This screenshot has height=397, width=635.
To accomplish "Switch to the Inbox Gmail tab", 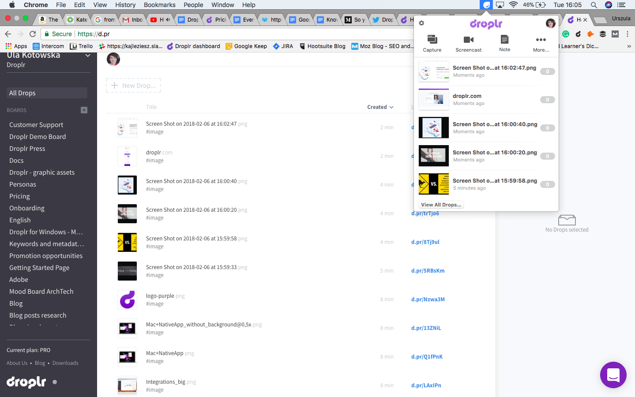I will pos(132,19).
